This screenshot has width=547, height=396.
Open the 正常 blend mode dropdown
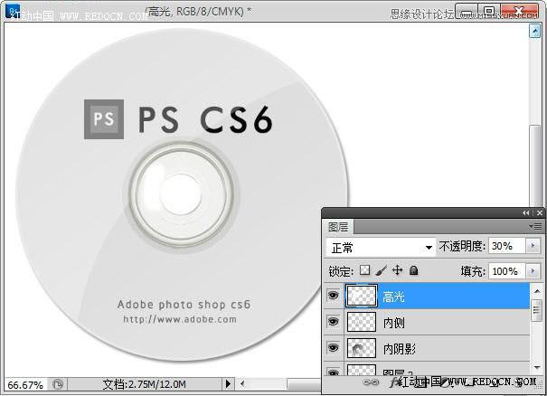[x=381, y=248]
